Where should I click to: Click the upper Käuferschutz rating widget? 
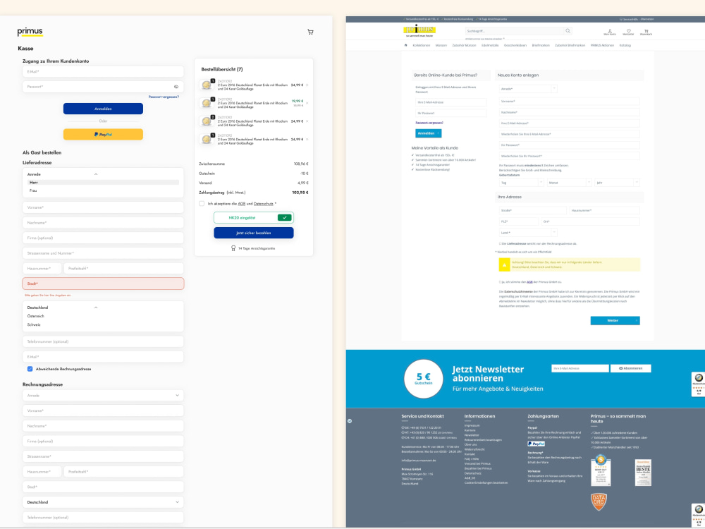[698, 384]
